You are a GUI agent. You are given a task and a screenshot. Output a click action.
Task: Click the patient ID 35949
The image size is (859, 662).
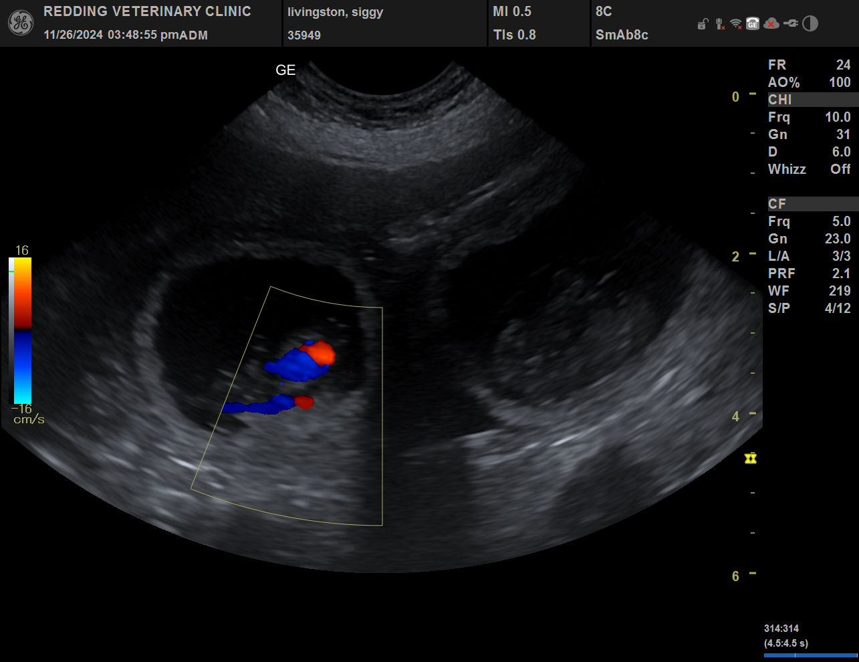pyautogui.click(x=304, y=35)
